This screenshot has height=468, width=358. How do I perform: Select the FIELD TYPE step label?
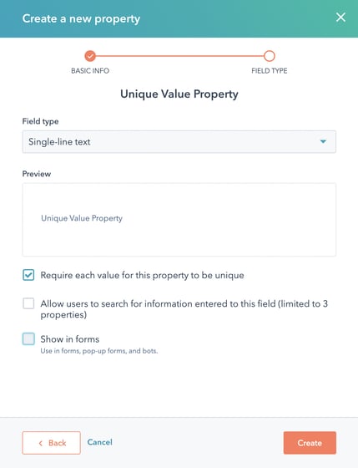(x=270, y=71)
